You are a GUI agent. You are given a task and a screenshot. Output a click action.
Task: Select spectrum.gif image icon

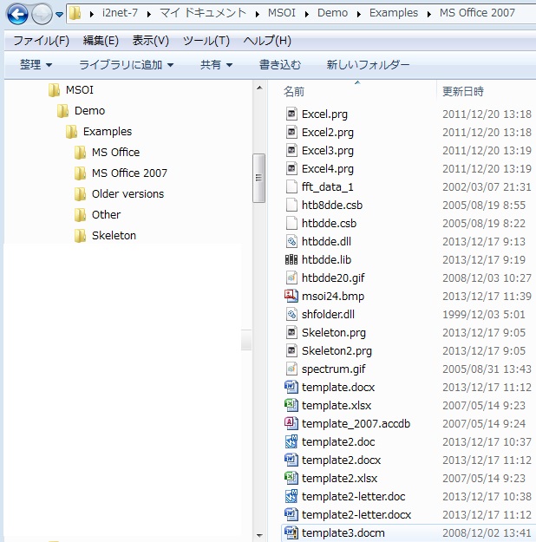point(291,369)
